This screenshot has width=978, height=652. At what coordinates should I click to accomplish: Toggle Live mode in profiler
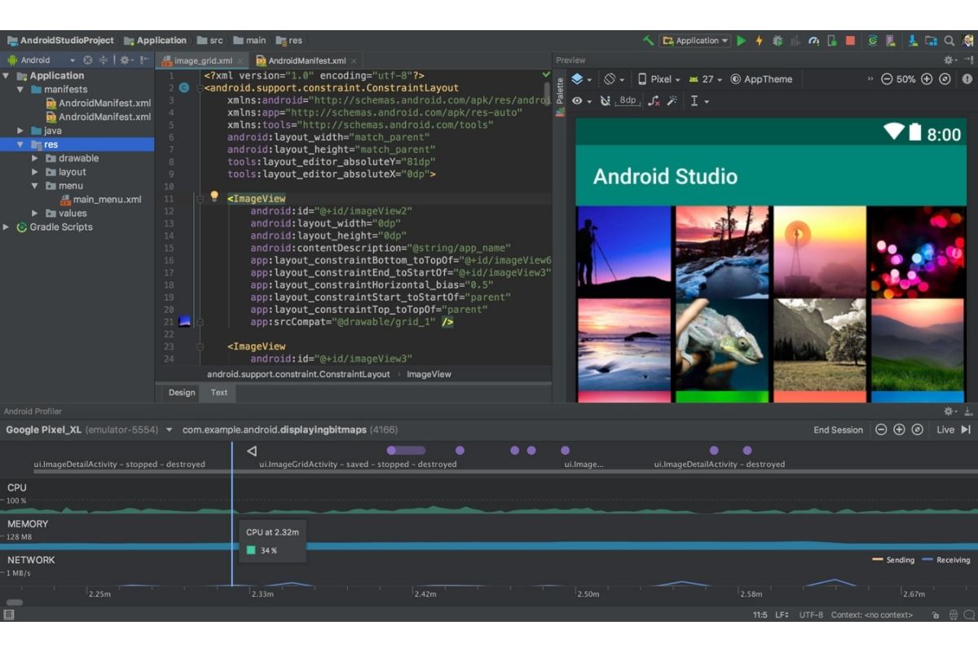click(x=954, y=430)
